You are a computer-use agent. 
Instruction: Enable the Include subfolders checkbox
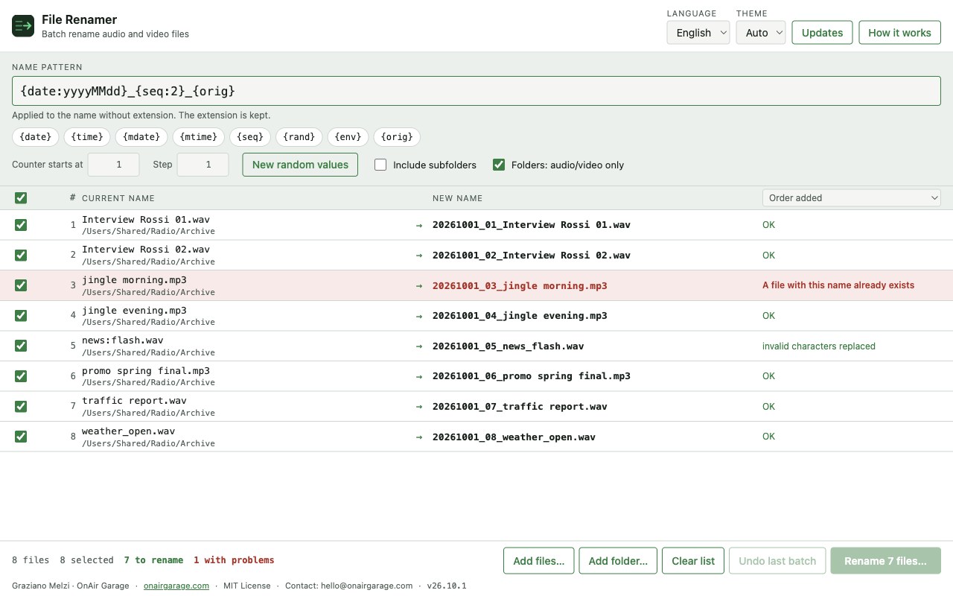click(380, 165)
